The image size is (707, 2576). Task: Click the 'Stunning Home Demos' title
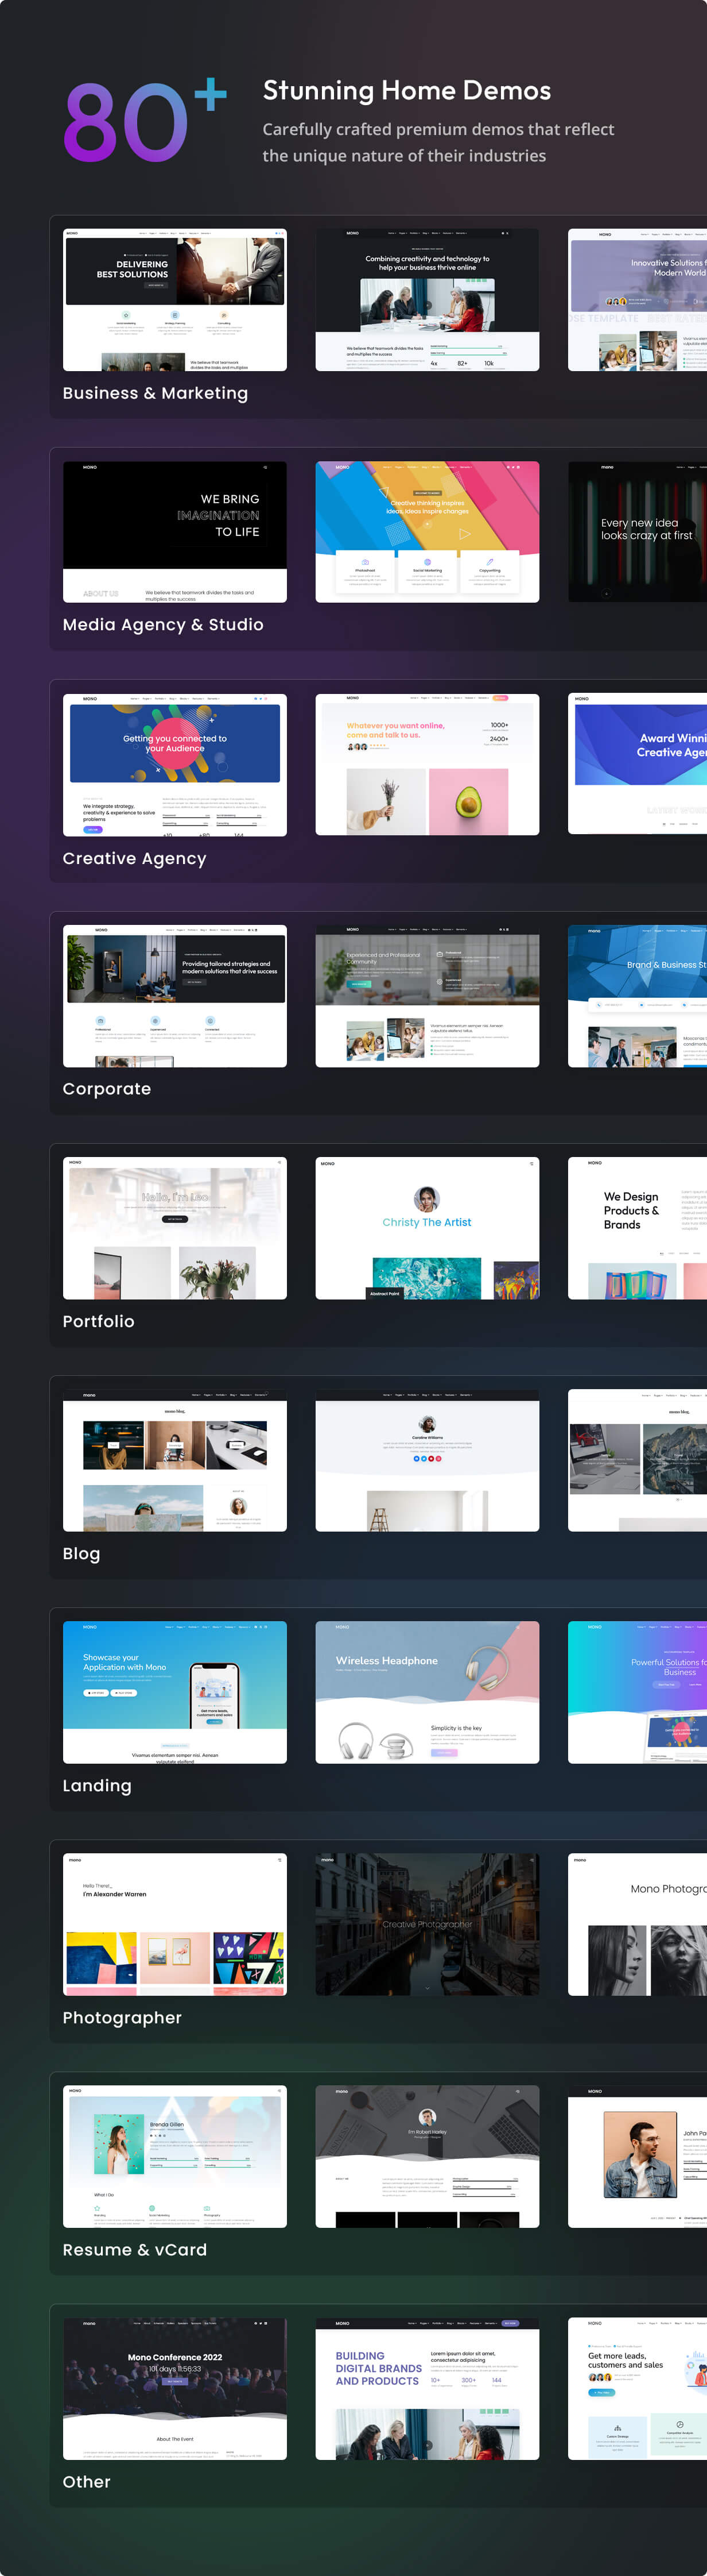click(406, 91)
